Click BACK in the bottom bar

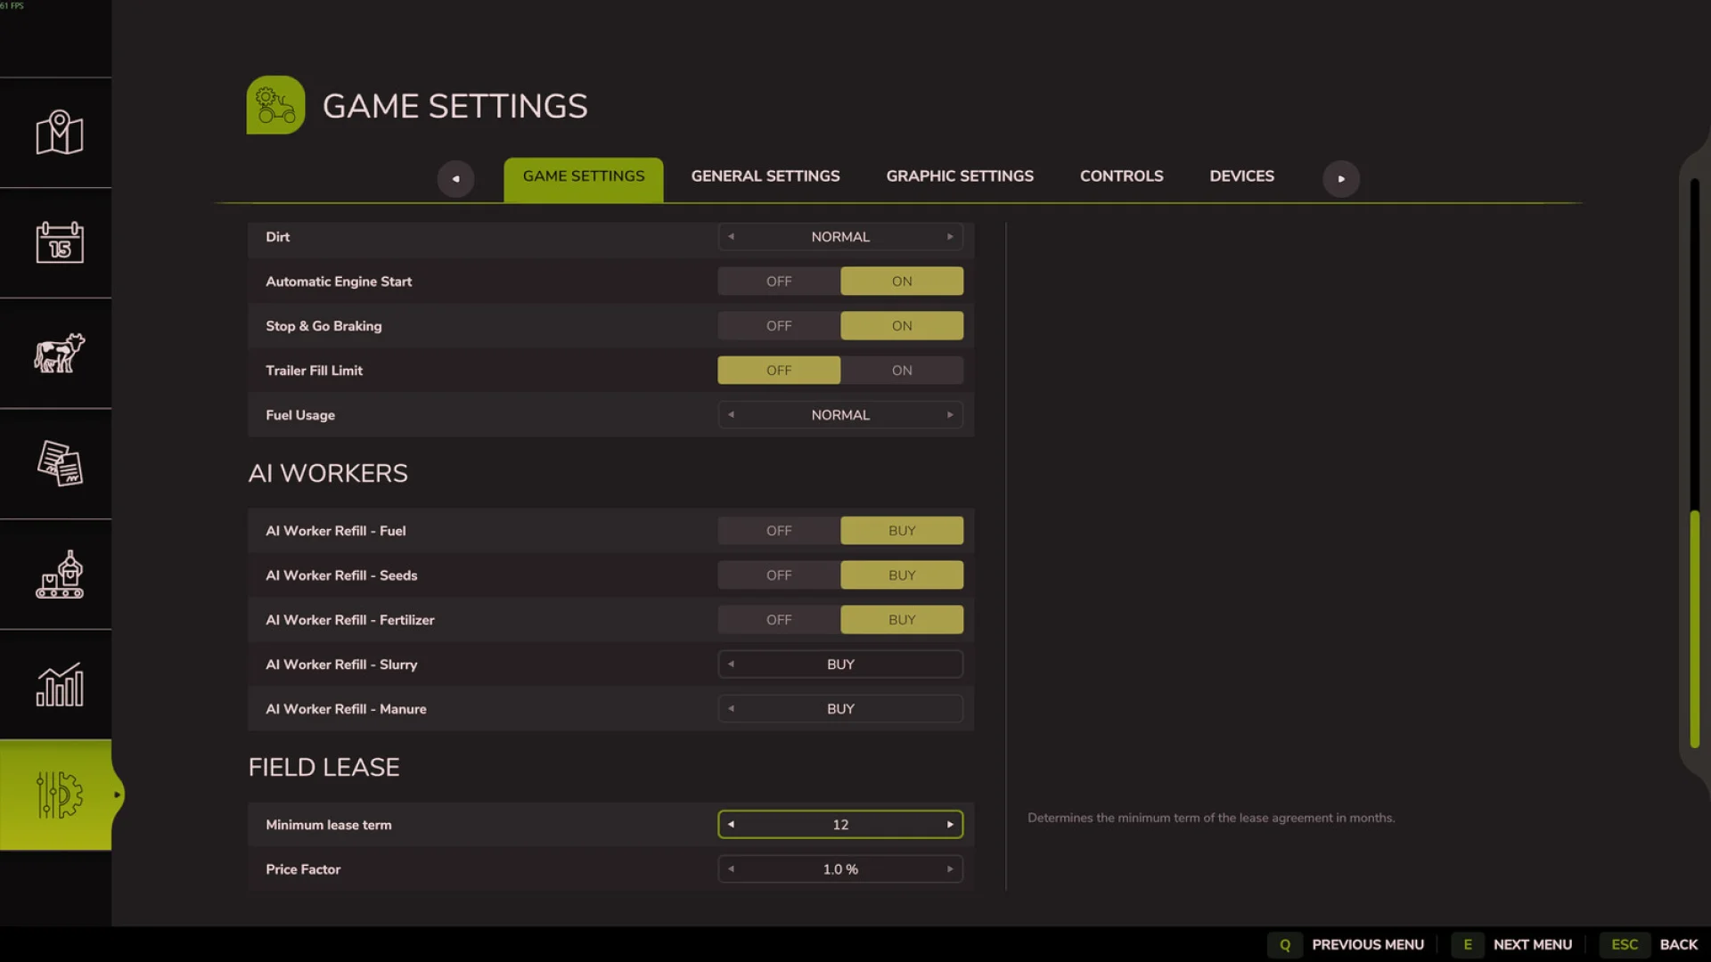1679,944
